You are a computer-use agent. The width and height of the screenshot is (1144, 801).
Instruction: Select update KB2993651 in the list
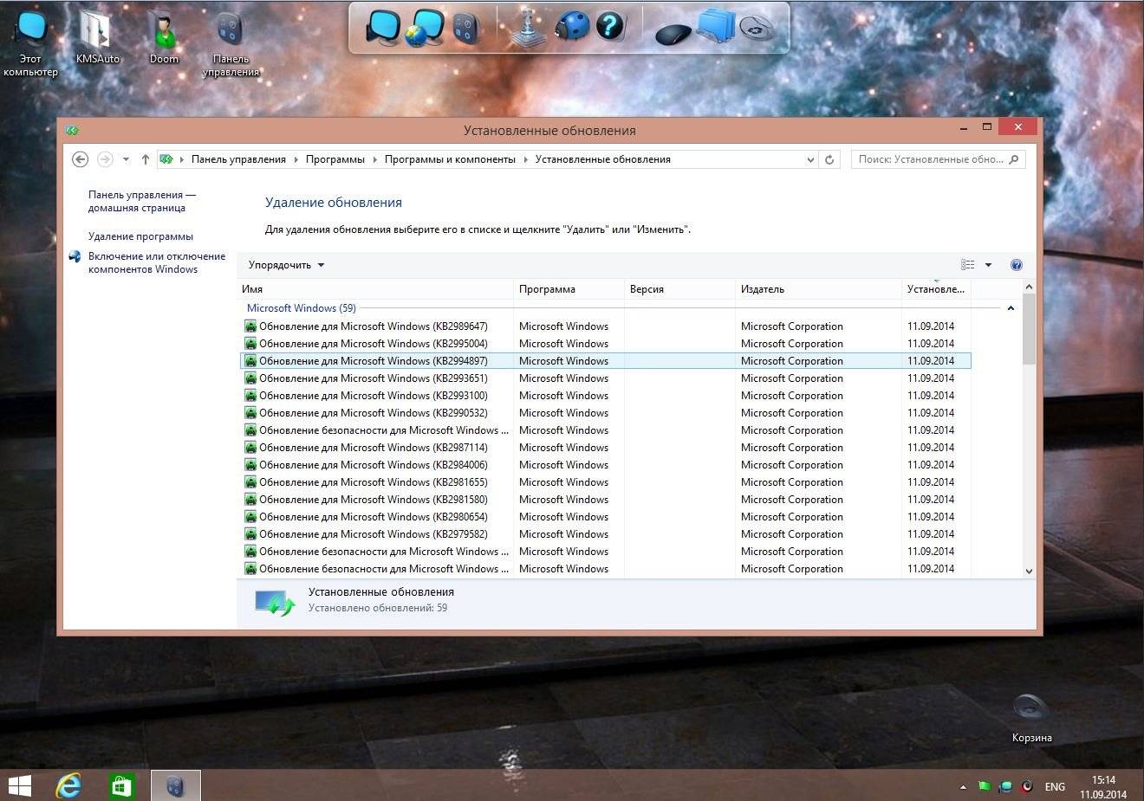point(373,378)
